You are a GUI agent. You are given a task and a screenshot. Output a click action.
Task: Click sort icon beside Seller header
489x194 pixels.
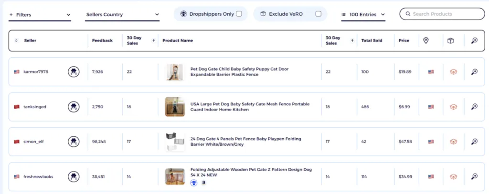point(17,41)
